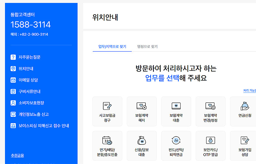Choose the 보험계약 대출 card label
The image size is (256, 164).
(176, 118)
